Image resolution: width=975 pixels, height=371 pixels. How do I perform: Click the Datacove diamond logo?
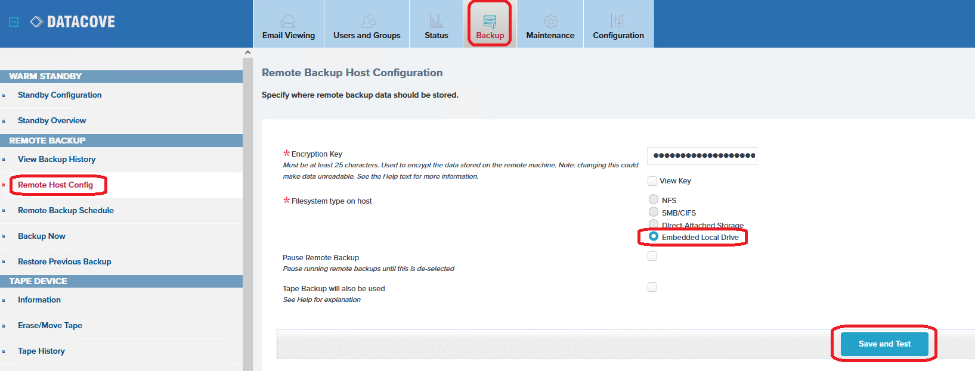[x=36, y=22]
